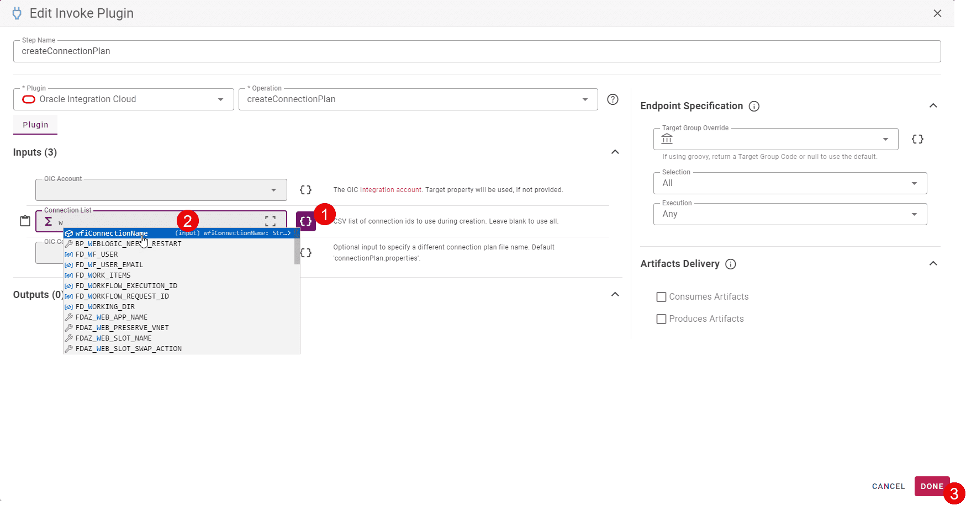
Task: Enable the Produces Artifacts checkbox
Action: click(x=661, y=318)
